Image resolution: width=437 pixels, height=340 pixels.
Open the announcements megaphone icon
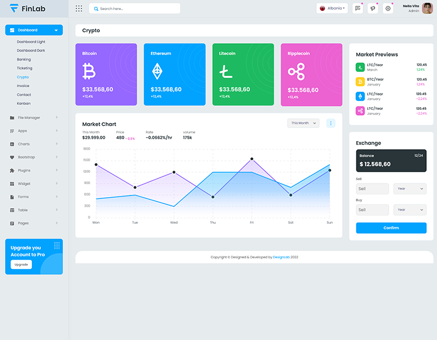(x=372, y=8)
